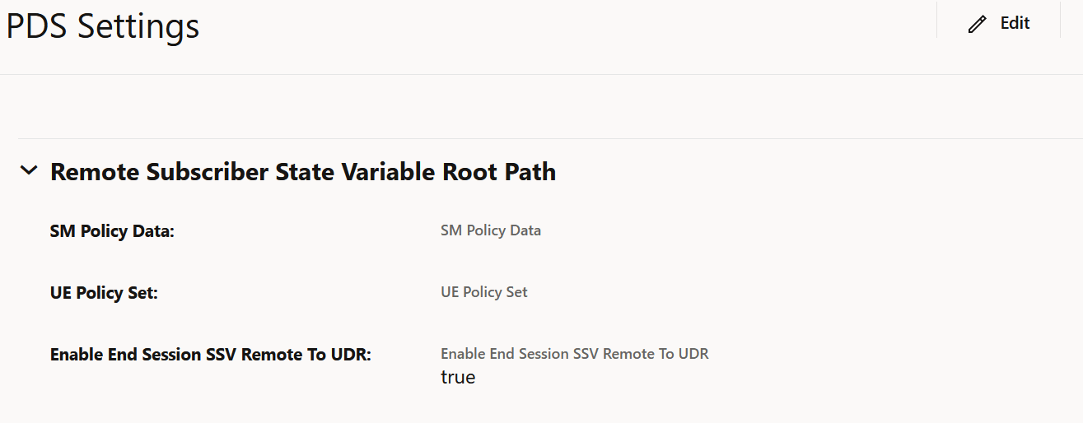Click the true value under Enable End Session
Image resolution: width=1083 pixels, height=423 pixels.
click(x=458, y=378)
